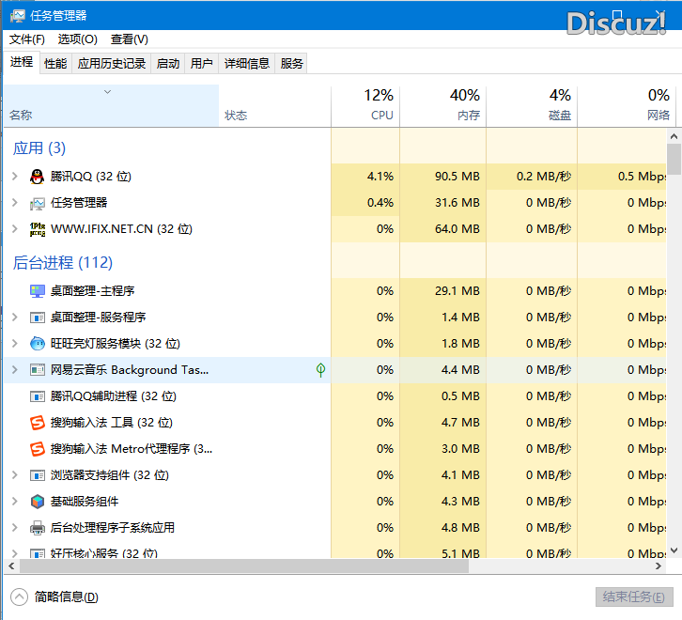Expand the 后台处理程序子系统应用 group
Viewport: 682px width, 620px height.
[x=15, y=528]
